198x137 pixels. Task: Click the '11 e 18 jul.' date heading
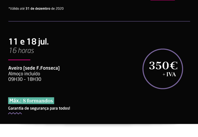coord(29,42)
